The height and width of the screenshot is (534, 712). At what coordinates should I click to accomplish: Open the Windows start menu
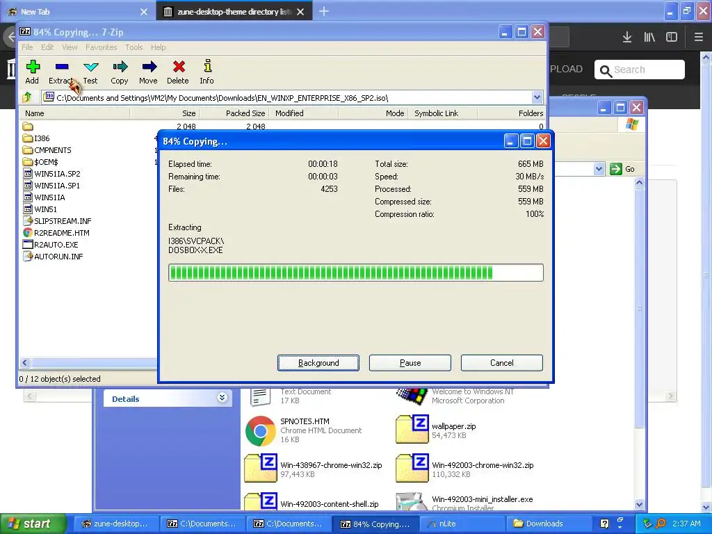pos(33,524)
